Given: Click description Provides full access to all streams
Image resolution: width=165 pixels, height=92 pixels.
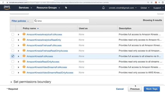Looking at the screenshot, I should [140, 56].
